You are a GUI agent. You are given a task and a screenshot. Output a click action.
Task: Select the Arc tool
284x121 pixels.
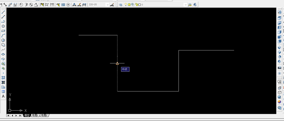3,36
